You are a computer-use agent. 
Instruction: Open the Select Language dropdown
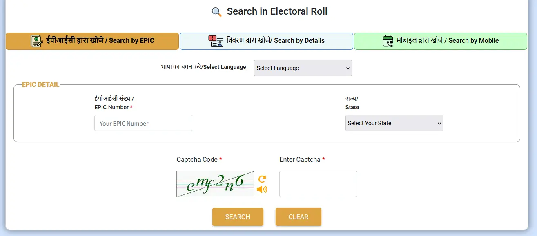pos(303,68)
